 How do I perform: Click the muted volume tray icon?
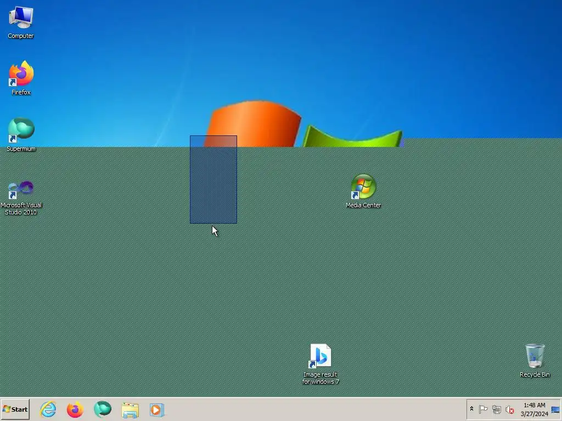tap(509, 409)
